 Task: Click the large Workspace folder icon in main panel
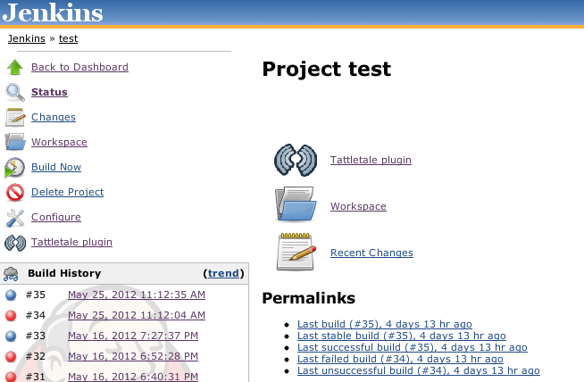(296, 204)
